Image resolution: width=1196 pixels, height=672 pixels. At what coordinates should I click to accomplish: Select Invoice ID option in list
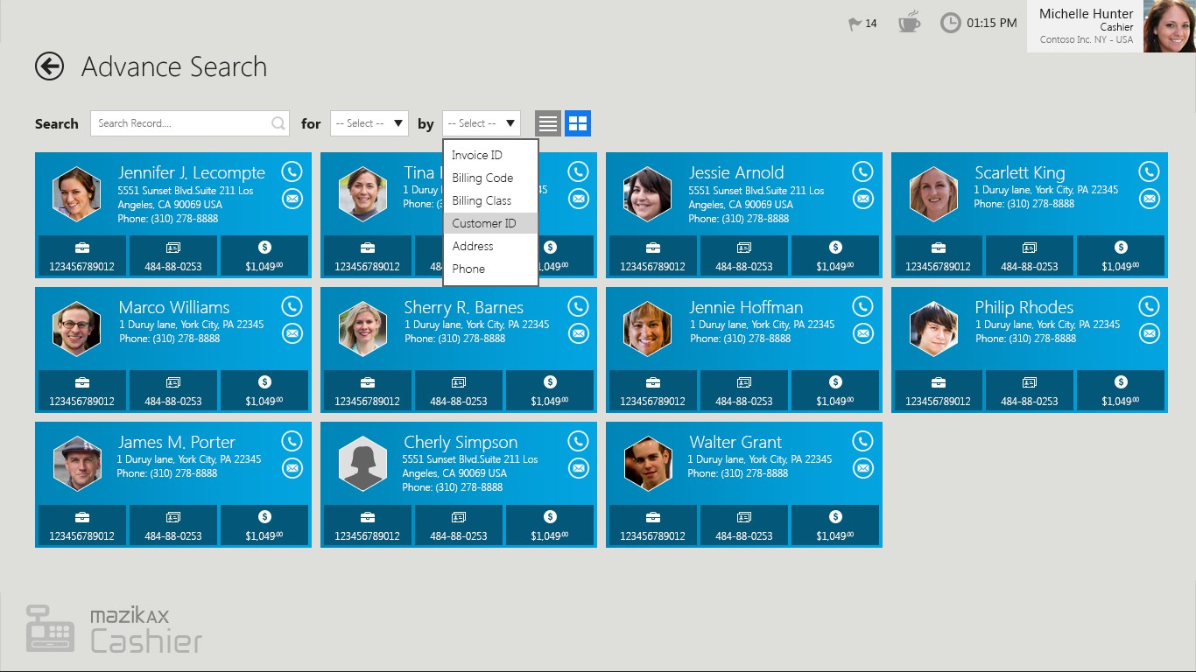click(477, 155)
